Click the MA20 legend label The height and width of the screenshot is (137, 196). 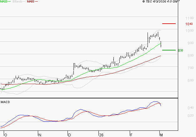click(4, 2)
